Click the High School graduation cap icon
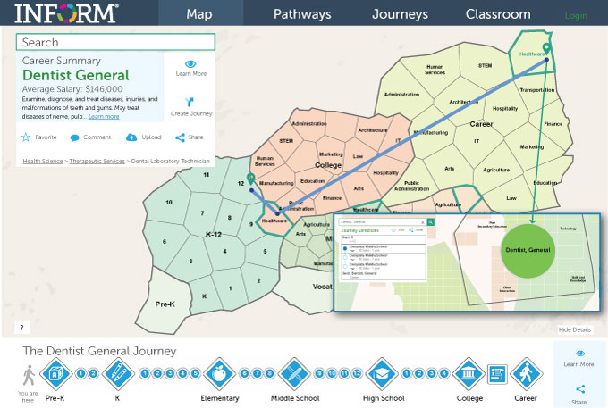Screen dimensions: 608x408 coord(382,373)
